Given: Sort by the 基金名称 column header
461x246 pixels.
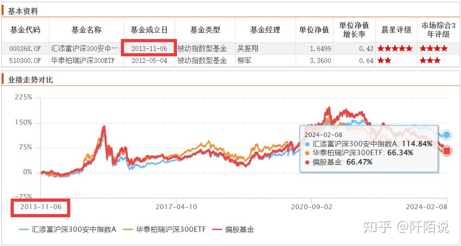Looking at the screenshot, I should pos(86,30).
